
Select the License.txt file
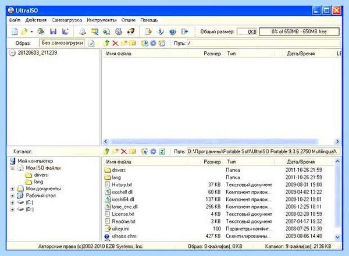(x=123, y=214)
